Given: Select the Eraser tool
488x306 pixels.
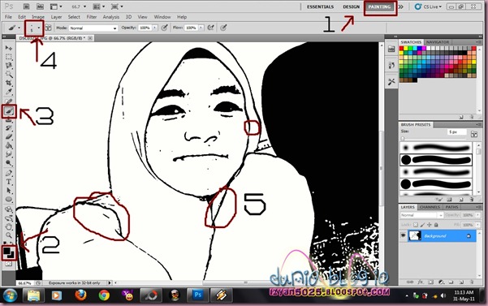Looking at the screenshot, I should (x=9, y=137).
